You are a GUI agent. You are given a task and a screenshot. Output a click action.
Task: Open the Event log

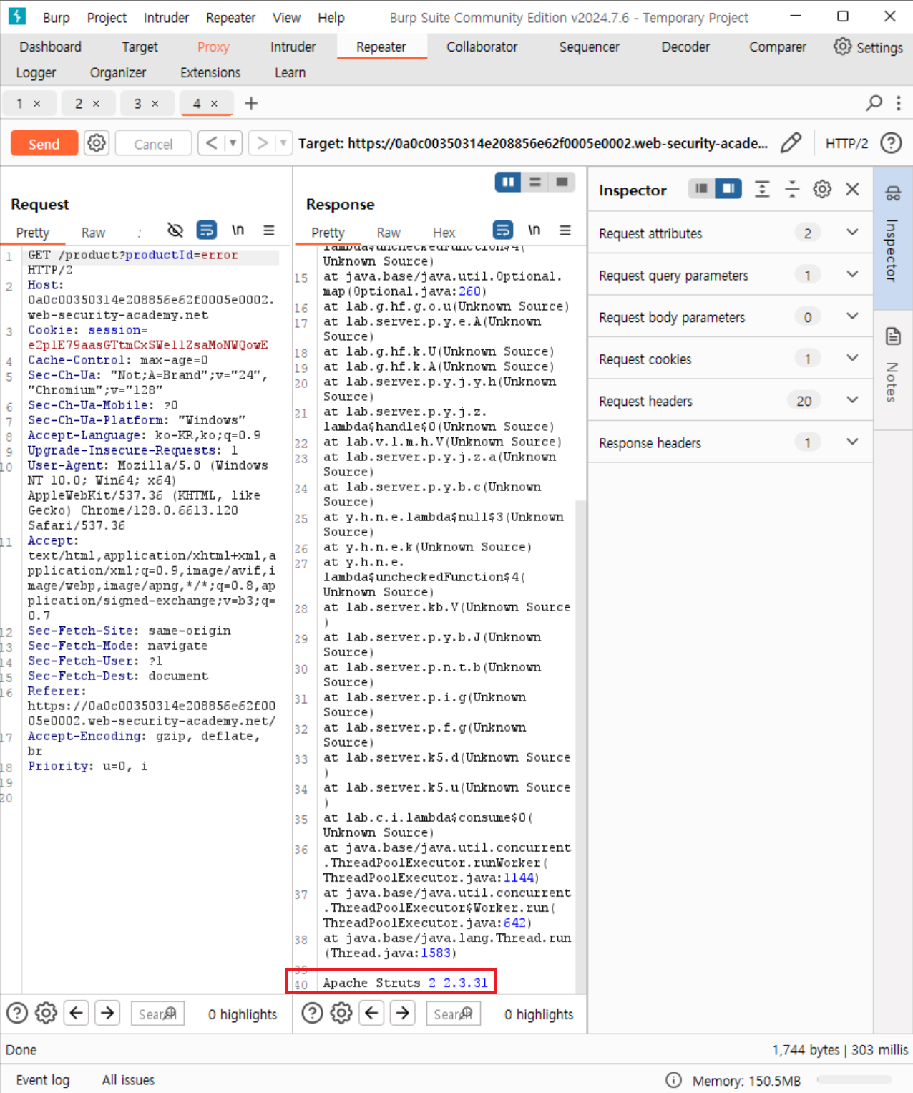pyautogui.click(x=43, y=1079)
